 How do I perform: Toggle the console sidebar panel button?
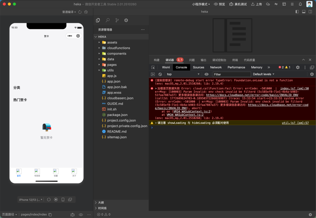153,74
